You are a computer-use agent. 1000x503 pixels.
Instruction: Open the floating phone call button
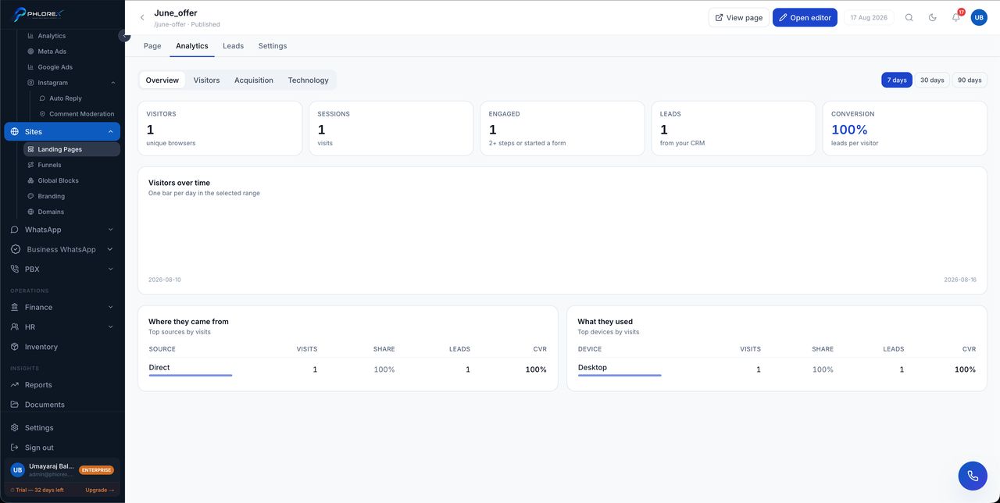[x=973, y=476]
